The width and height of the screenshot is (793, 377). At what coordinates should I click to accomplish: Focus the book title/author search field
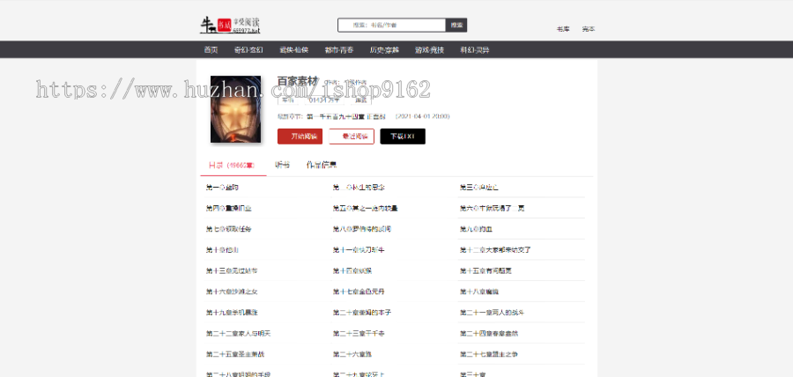391,26
